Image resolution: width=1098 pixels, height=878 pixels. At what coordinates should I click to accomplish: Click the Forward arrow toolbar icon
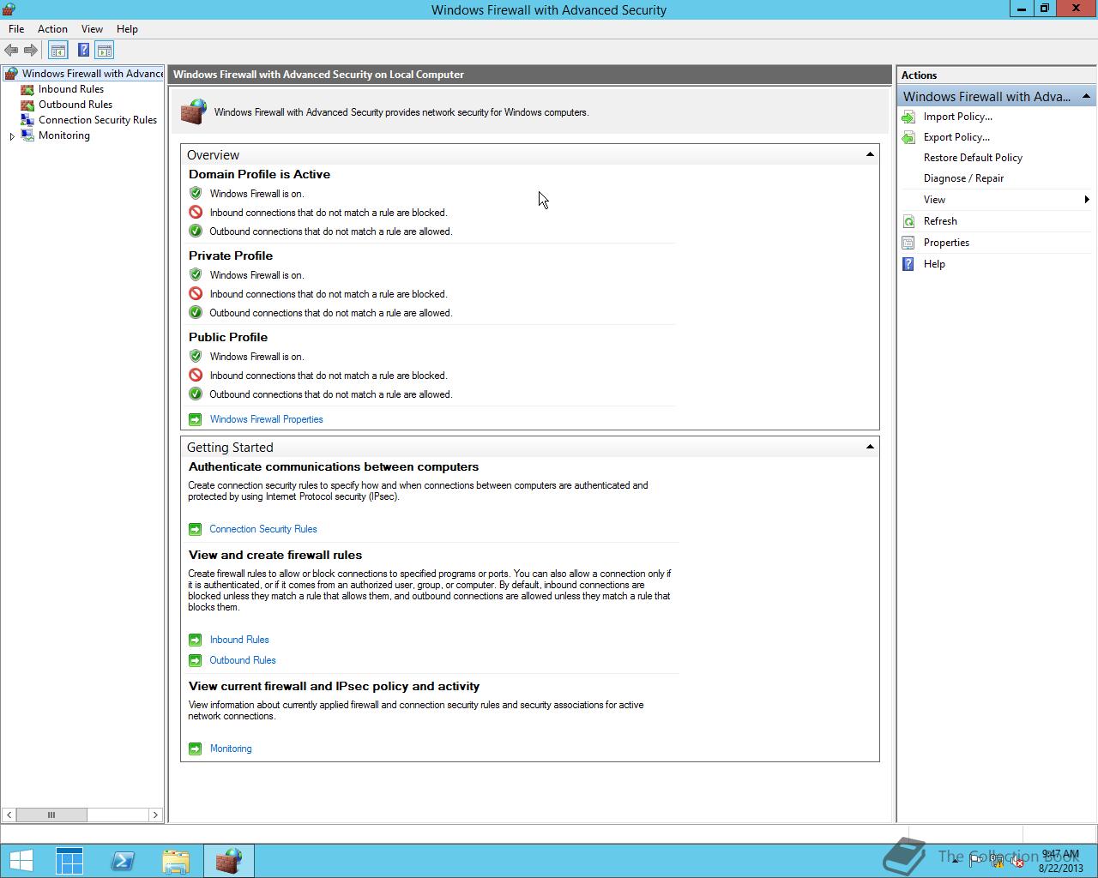tap(31, 51)
